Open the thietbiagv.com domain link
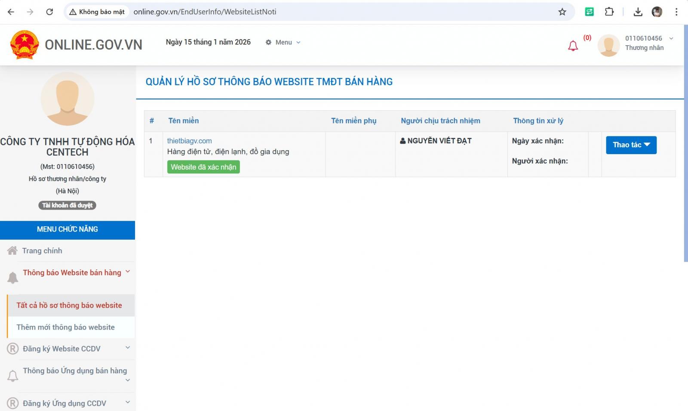The height and width of the screenshot is (411, 688). (x=189, y=141)
